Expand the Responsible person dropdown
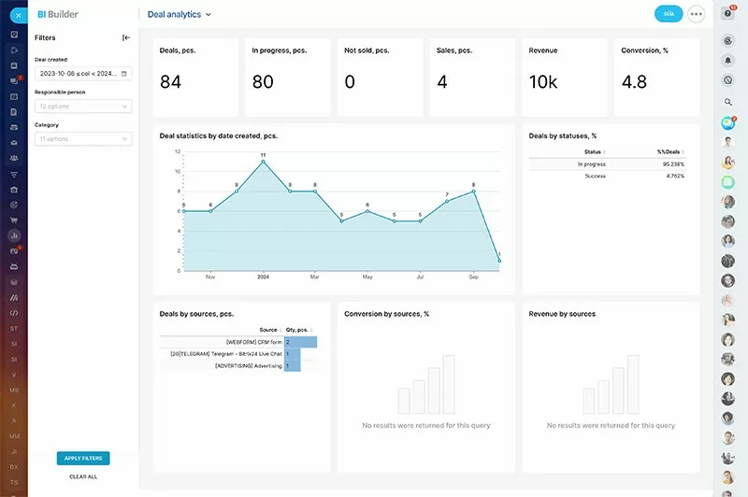This screenshot has height=497, width=748. pos(83,106)
